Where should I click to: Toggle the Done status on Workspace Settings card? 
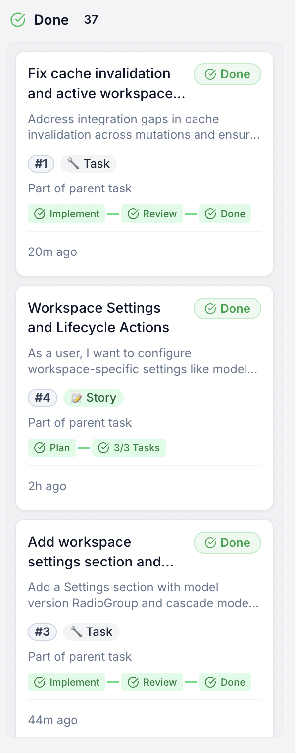point(227,308)
